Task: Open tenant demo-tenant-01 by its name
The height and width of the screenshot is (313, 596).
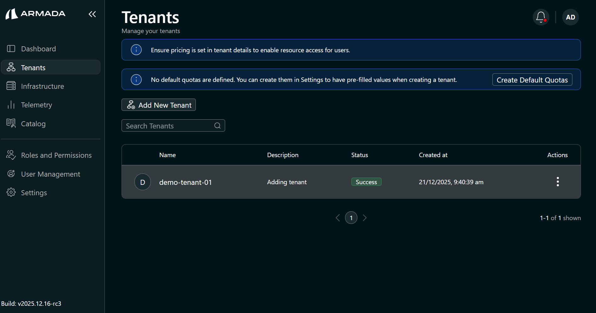Action: click(x=185, y=182)
